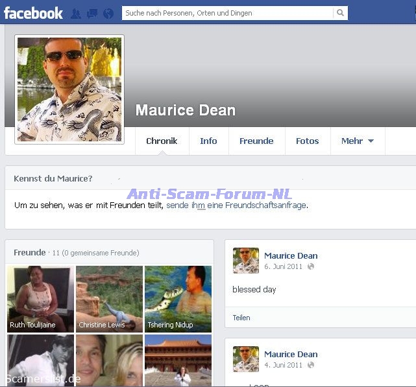416x387 pixels.
Task: Click Teilen under the blessed day post
Action: click(x=241, y=318)
